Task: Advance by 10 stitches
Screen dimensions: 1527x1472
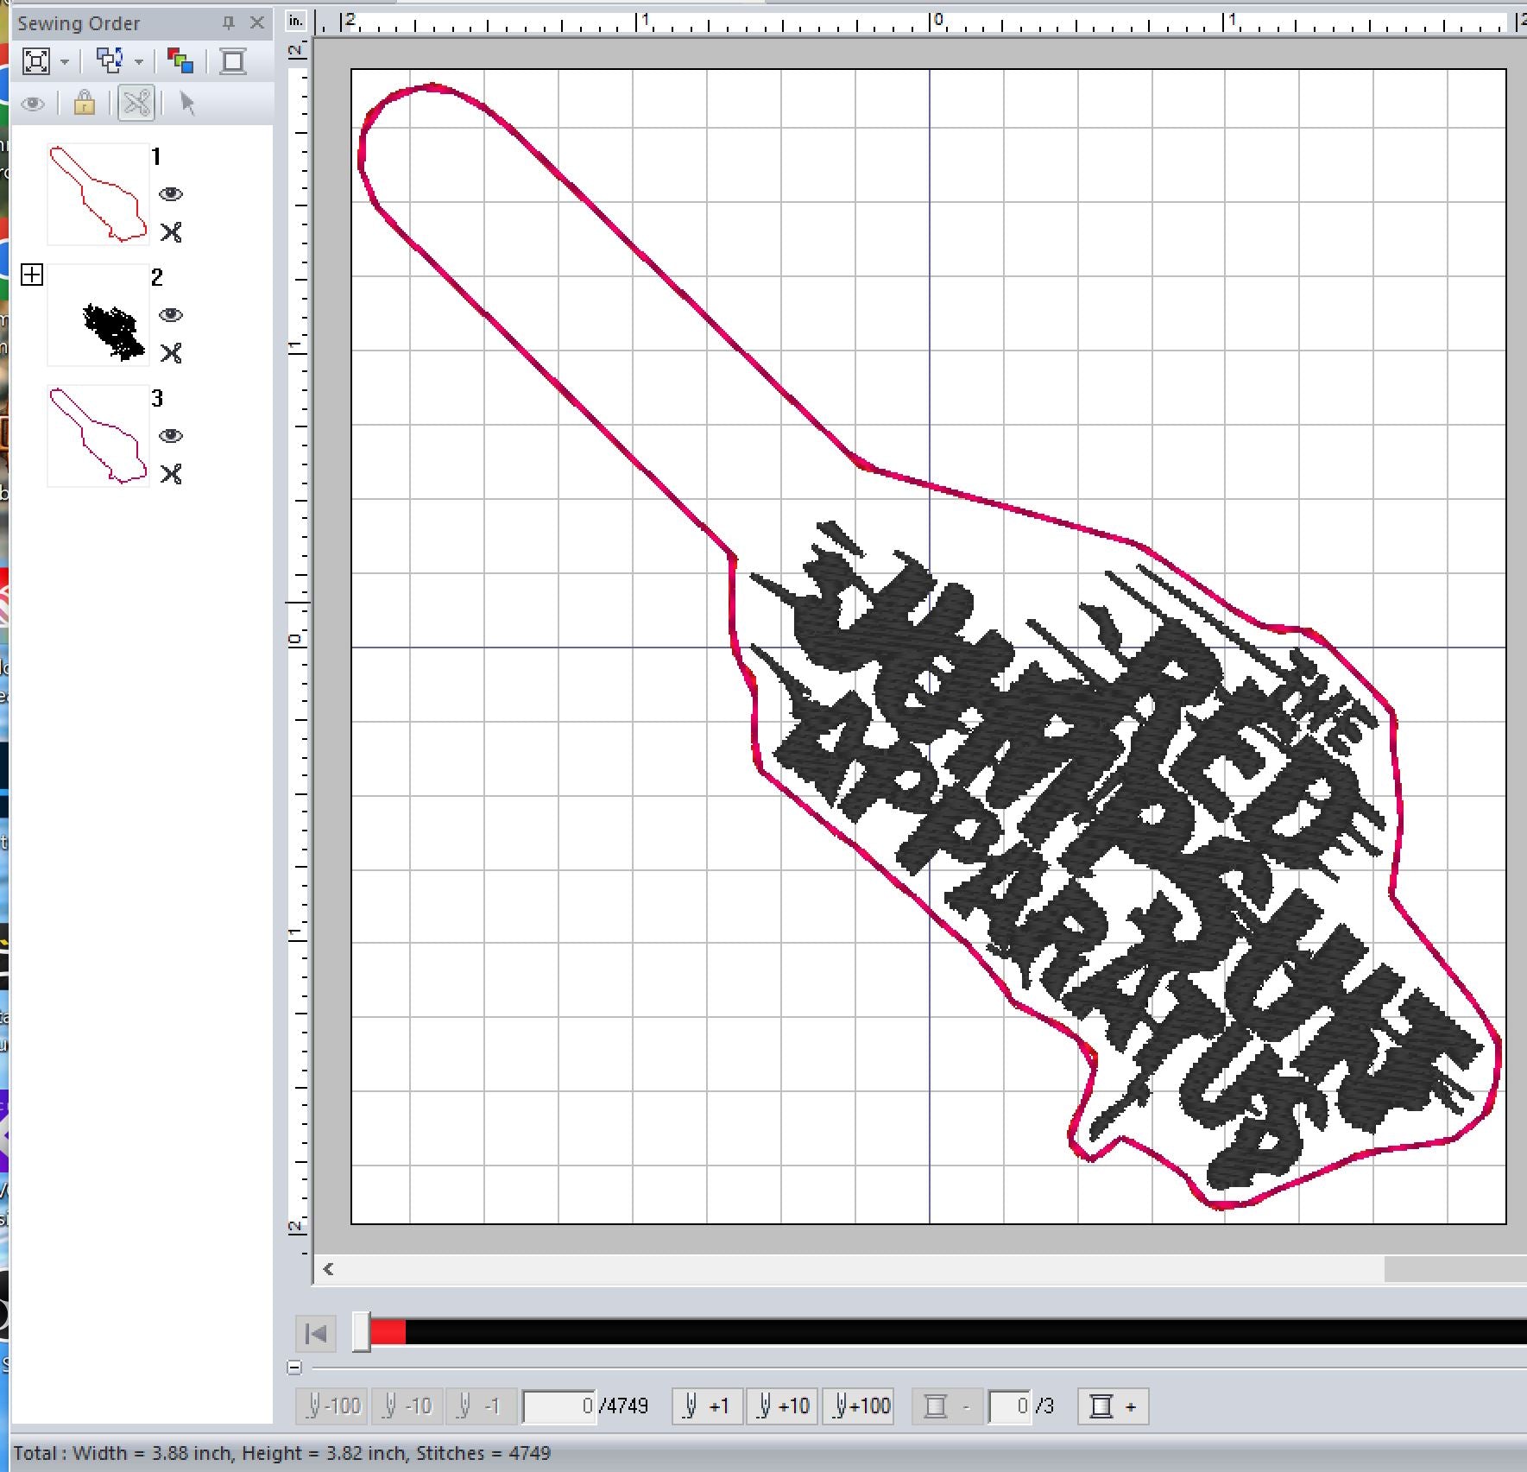Action: [782, 1406]
